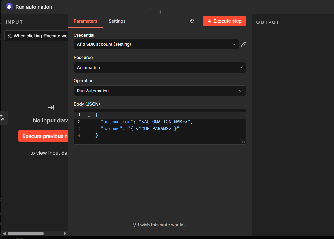
Task: Click the cube docs icon beside Execute step
Action: point(192,21)
